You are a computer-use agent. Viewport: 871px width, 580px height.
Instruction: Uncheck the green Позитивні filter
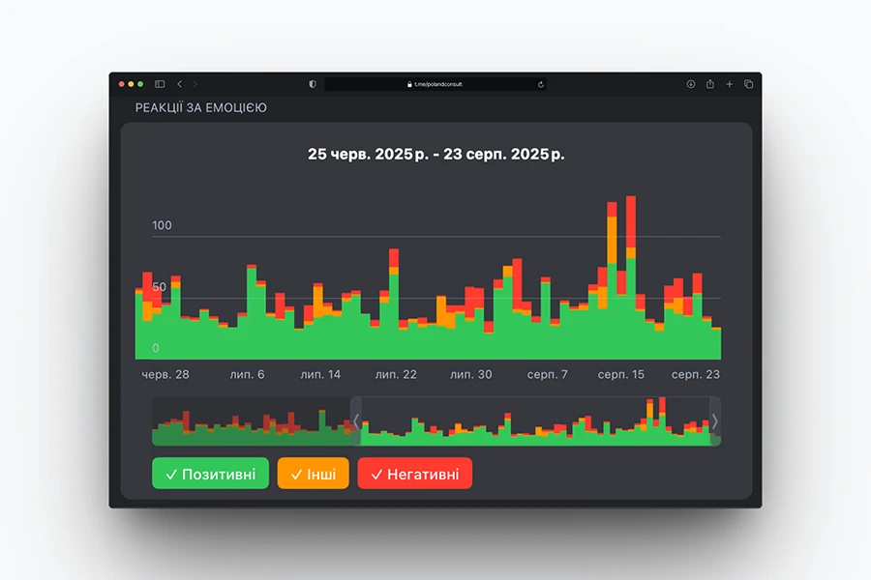point(210,474)
